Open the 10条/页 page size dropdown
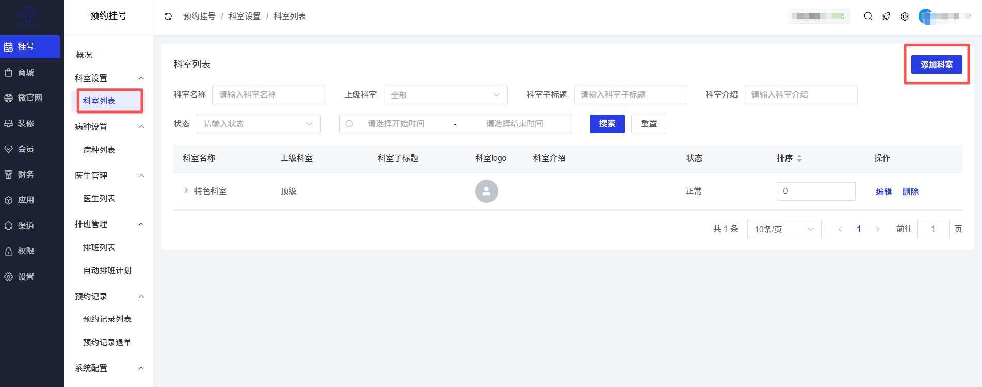Viewport: 982px width, 387px height. click(x=784, y=229)
